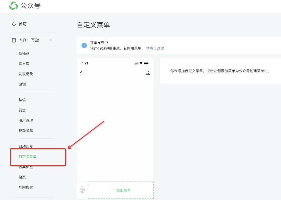The height and width of the screenshot is (200, 281).
Task: Open 投票 page in sidebar
Action: (x=22, y=177)
